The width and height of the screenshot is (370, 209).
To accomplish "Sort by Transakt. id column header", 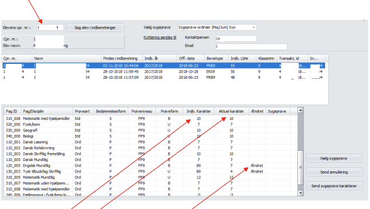I will (293, 58).
